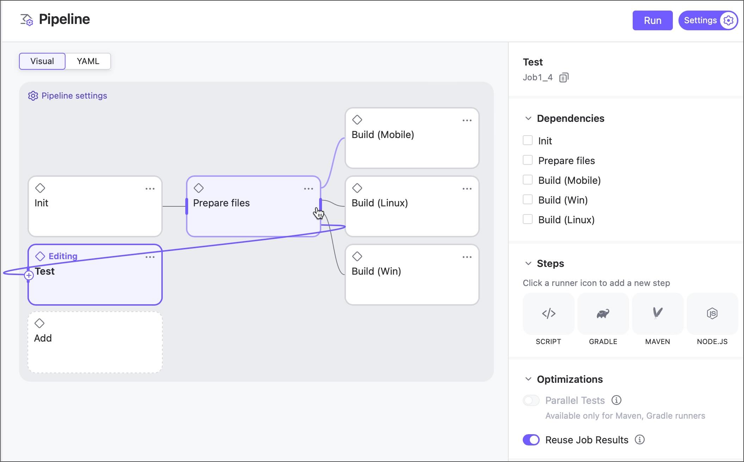Image resolution: width=744 pixels, height=462 pixels.
Task: Collapse the Dependencies section
Action: tap(528, 118)
